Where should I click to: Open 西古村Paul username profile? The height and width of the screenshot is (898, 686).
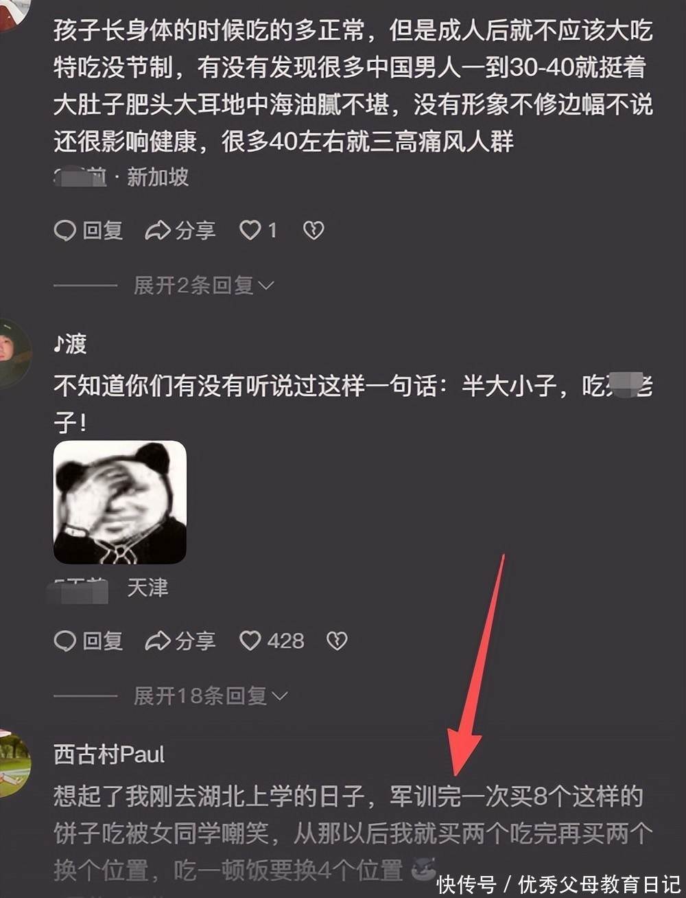[109, 755]
